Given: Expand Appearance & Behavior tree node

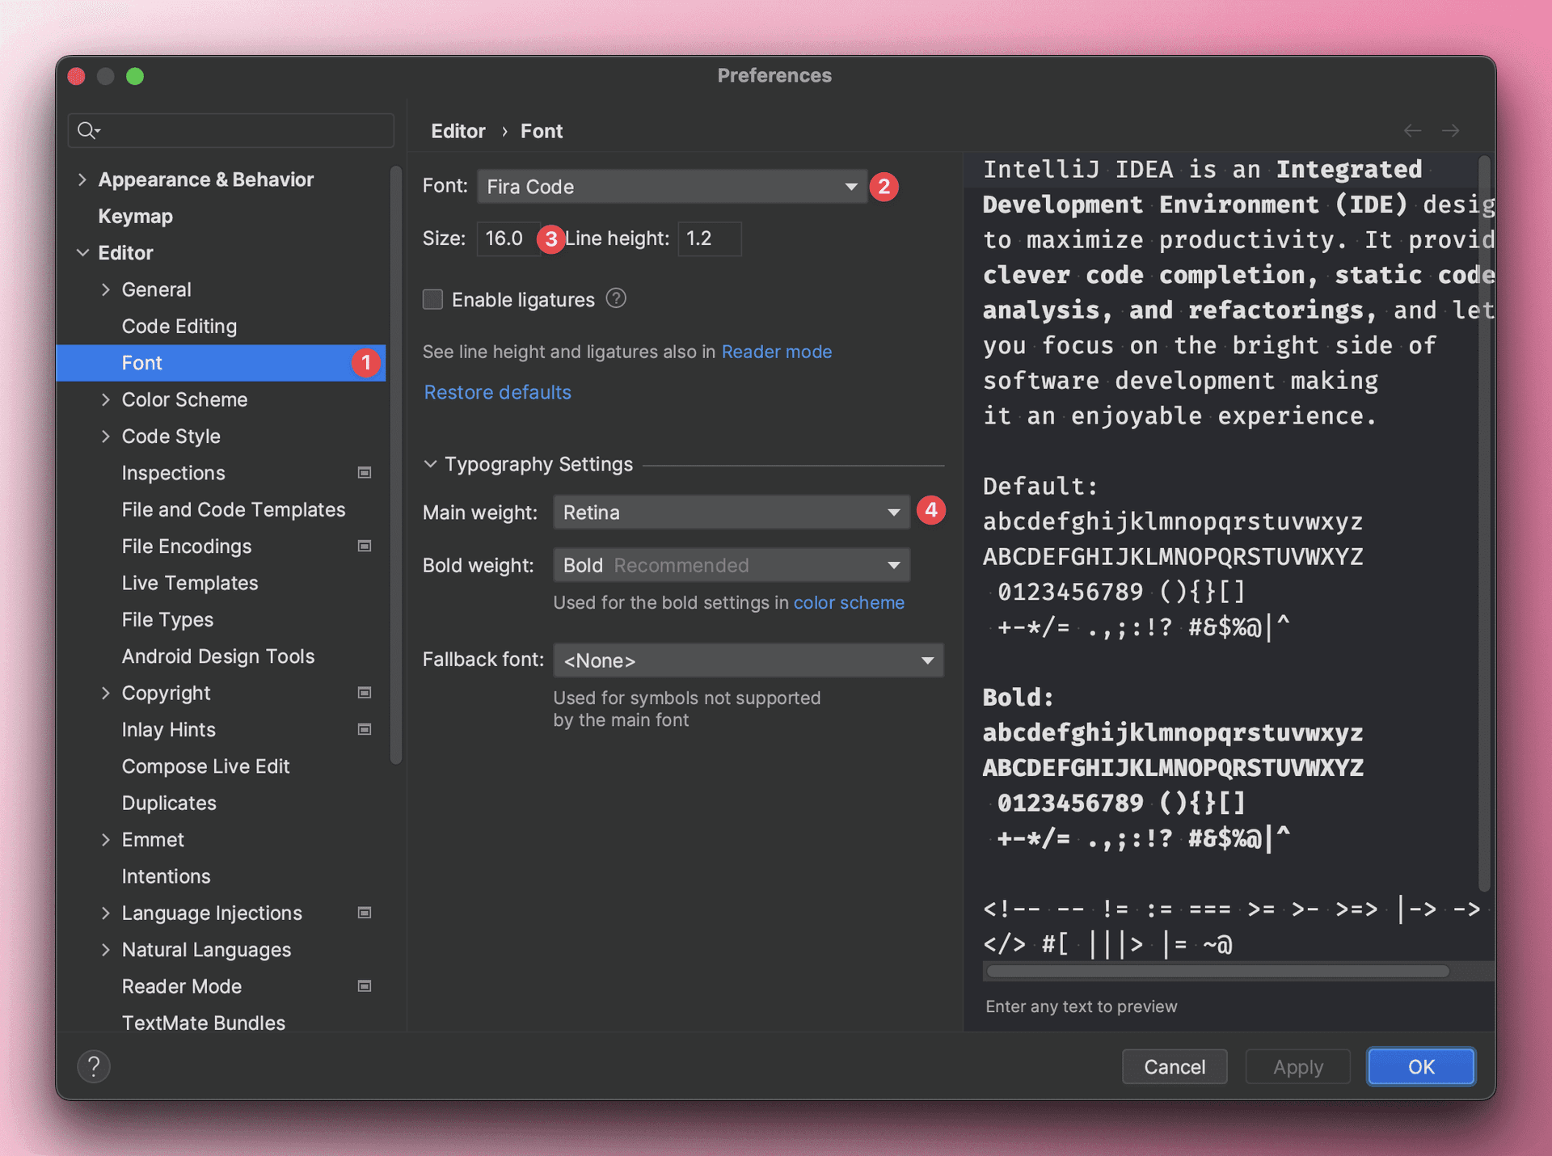Looking at the screenshot, I should (x=82, y=179).
